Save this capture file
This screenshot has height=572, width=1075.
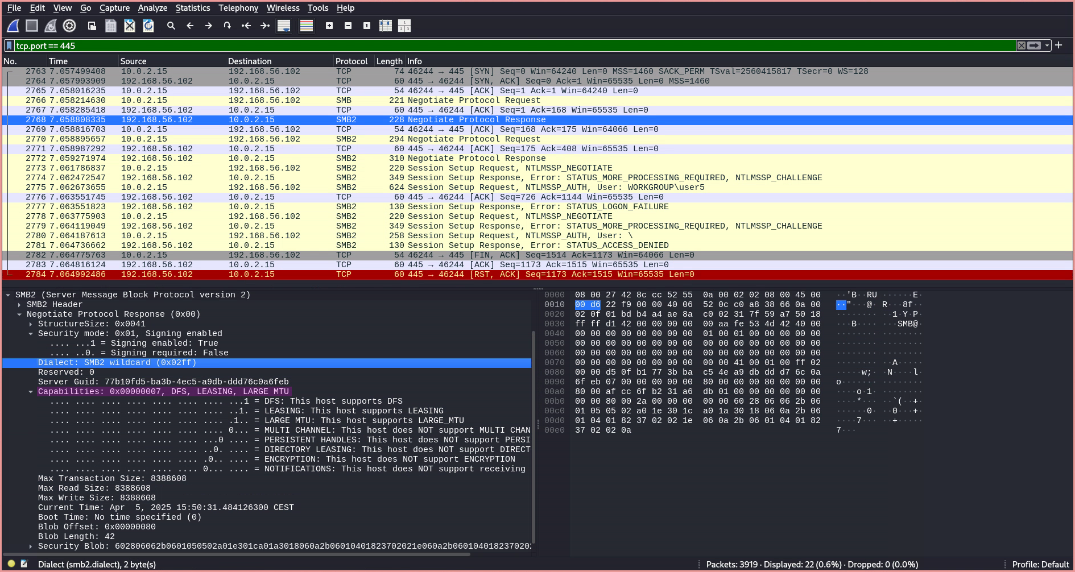coord(111,26)
